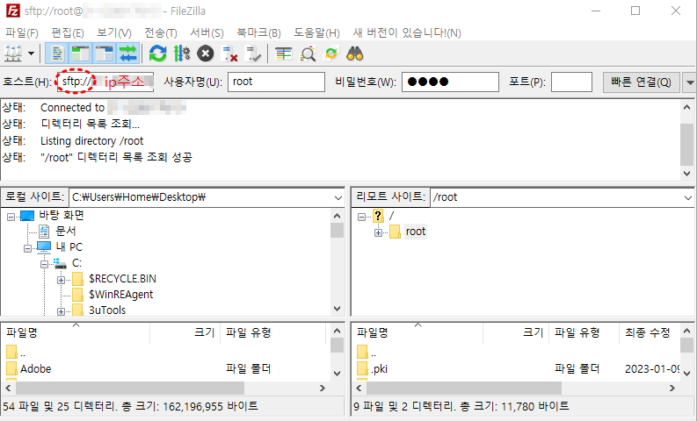
Task: Expand the 3uTools folder node
Action: pyautogui.click(x=61, y=311)
